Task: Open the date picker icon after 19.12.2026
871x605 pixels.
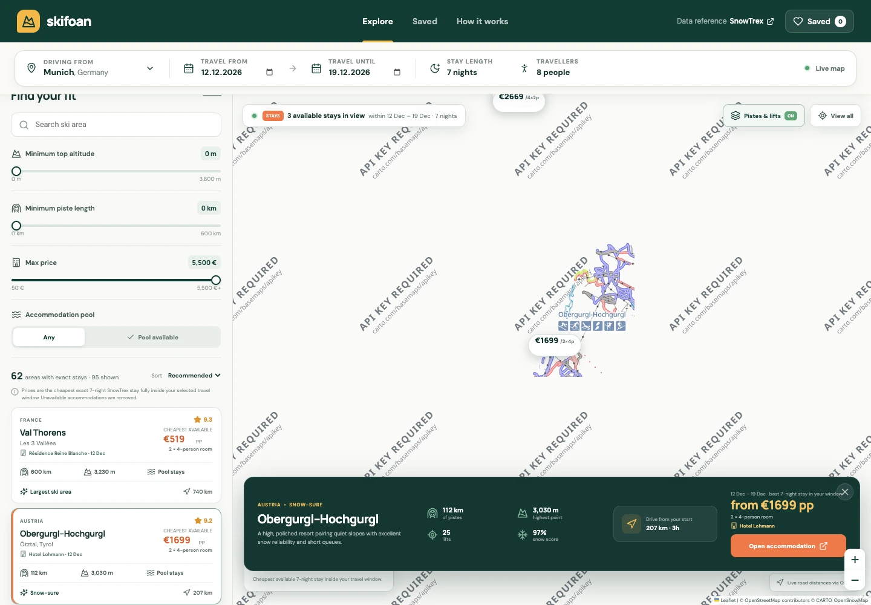Action: [397, 72]
